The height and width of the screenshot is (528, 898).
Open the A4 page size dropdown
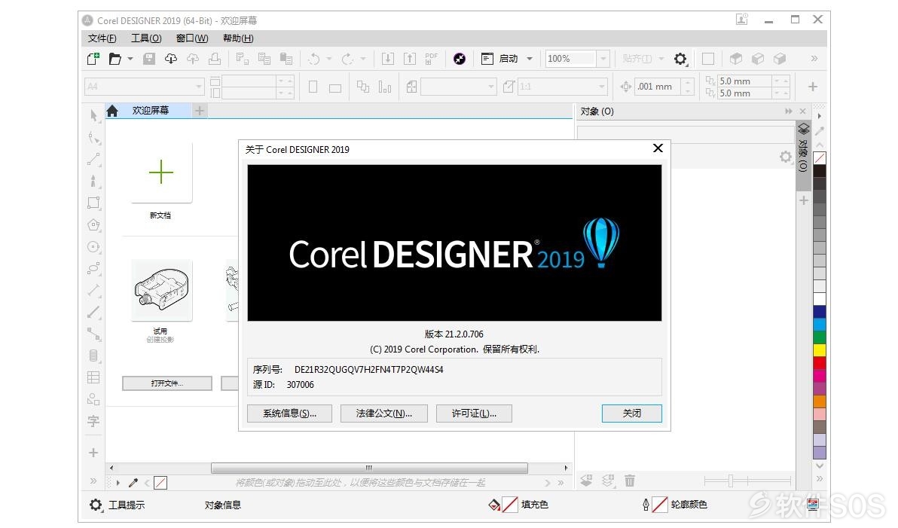coord(199,87)
